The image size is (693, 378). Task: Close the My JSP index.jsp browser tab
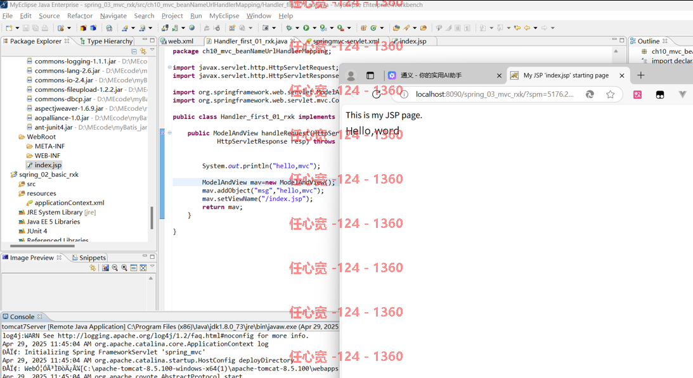(622, 75)
